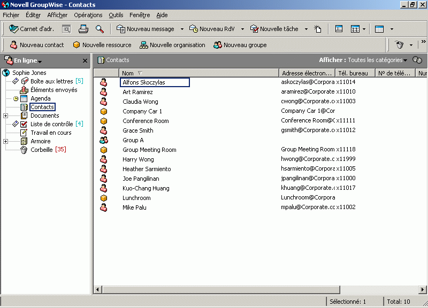Open the Fenêtre menu

point(140,15)
